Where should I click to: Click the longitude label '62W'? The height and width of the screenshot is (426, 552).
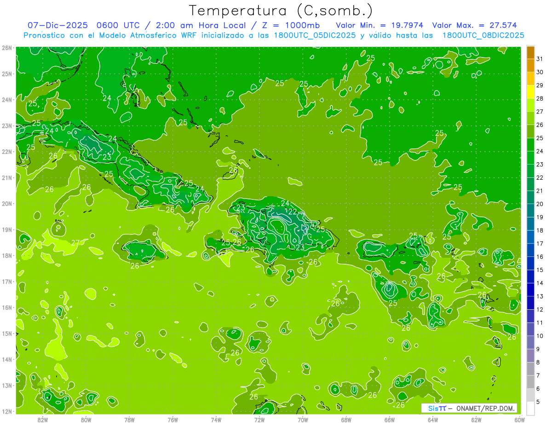476,420
